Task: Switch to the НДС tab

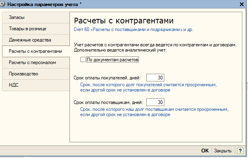Action: [36, 85]
